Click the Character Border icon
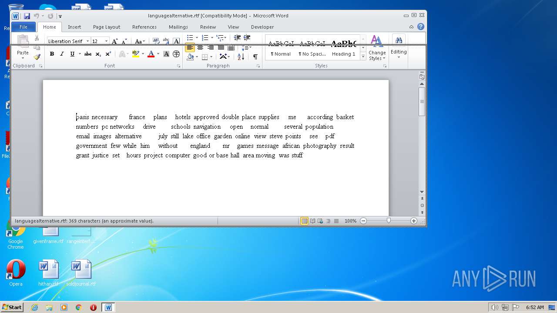This screenshot has width=557, height=313. click(x=176, y=41)
